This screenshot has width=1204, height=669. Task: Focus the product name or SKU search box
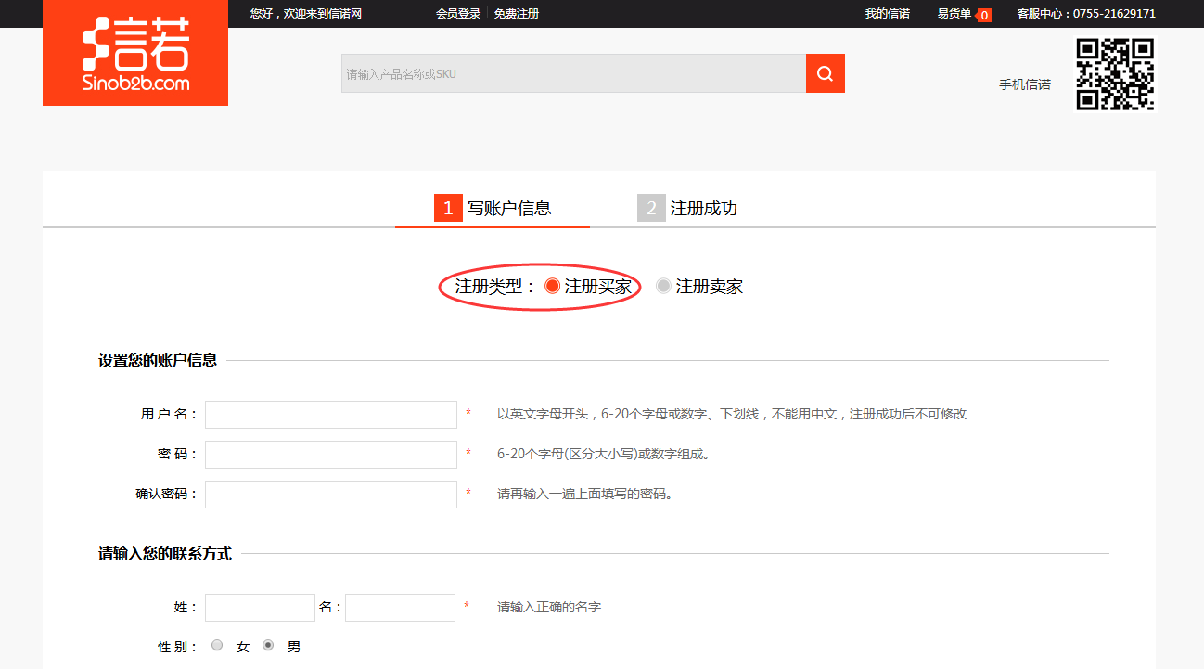click(573, 73)
